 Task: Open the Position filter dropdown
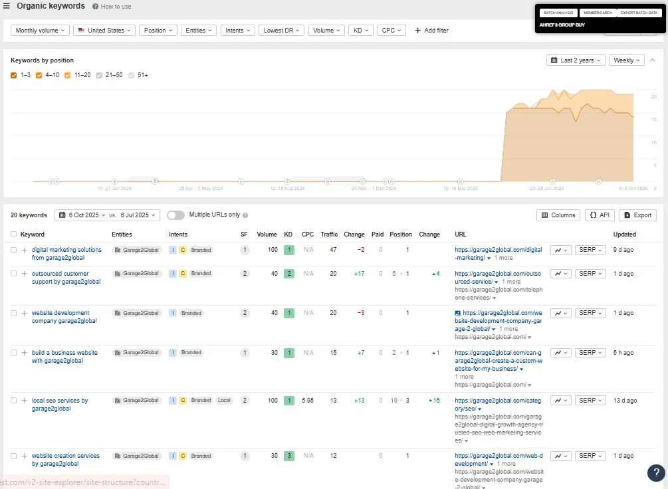point(158,31)
